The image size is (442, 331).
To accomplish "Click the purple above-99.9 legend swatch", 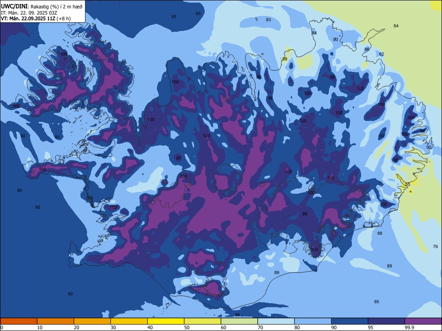I will pyautogui.click(x=423, y=321).
